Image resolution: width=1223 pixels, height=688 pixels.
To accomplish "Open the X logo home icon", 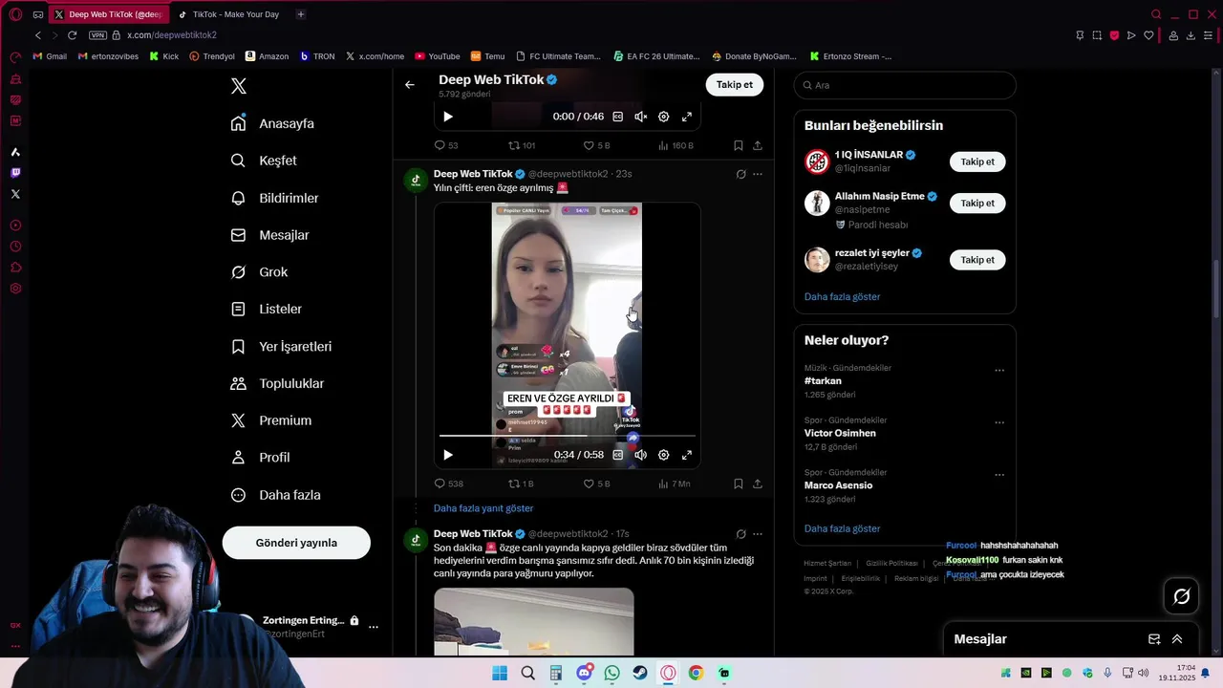I will (239, 86).
